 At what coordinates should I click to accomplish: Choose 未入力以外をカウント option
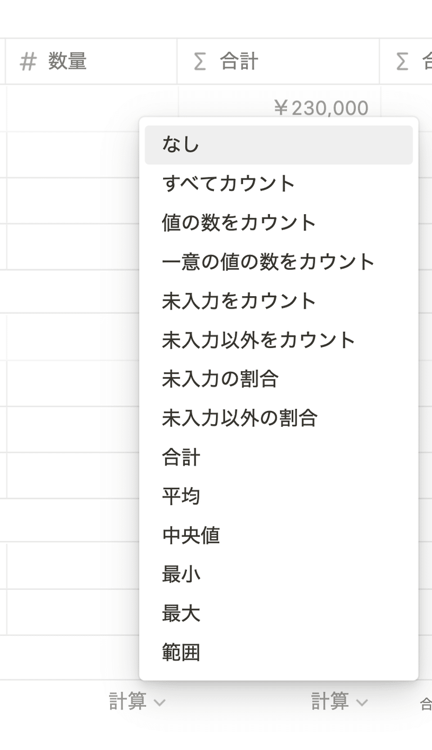279,340
